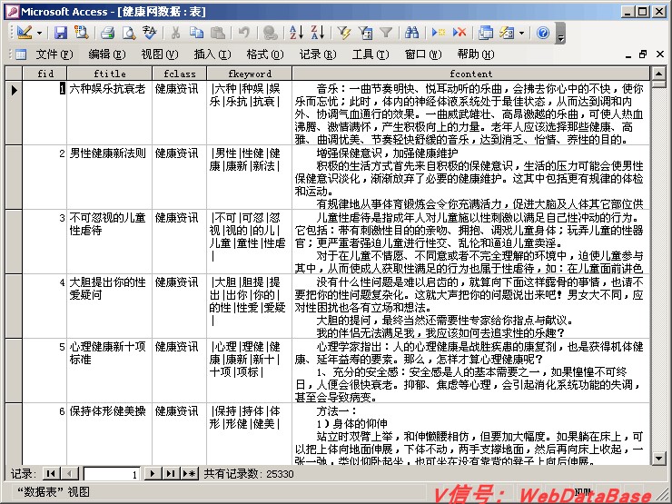
Task: Select row selector for record 男性健康新法则
Action: point(14,177)
